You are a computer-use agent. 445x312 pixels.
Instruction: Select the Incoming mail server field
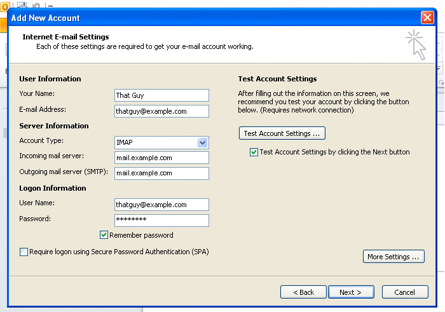[161, 158]
